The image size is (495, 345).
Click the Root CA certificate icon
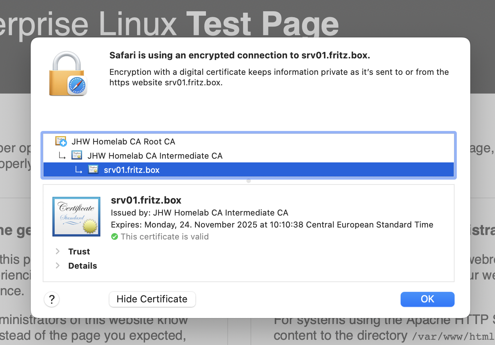(x=61, y=141)
